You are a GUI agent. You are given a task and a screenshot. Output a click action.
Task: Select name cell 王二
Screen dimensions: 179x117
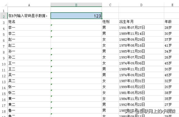tap(29, 69)
